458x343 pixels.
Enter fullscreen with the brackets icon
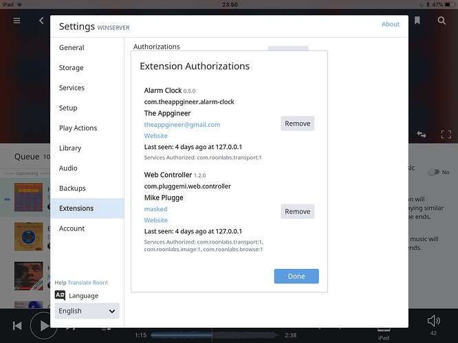click(446, 134)
